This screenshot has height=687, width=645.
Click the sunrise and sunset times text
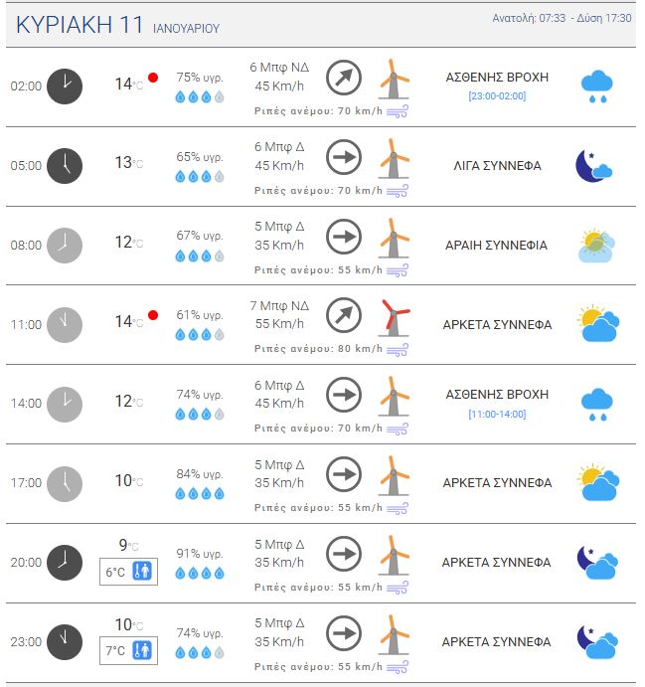click(x=562, y=19)
